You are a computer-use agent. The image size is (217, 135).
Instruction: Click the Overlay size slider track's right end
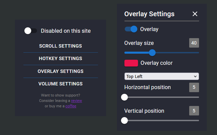pos(198,53)
